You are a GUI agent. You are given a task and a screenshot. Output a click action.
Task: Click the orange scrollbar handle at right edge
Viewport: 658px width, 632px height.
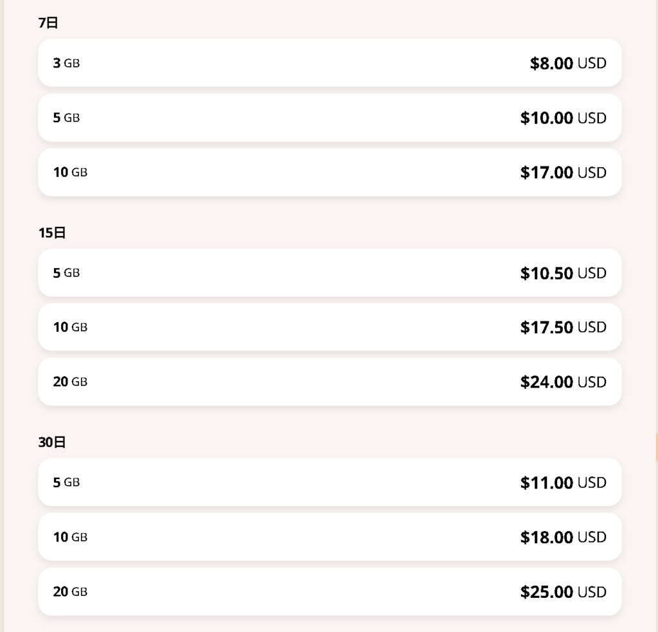click(656, 448)
